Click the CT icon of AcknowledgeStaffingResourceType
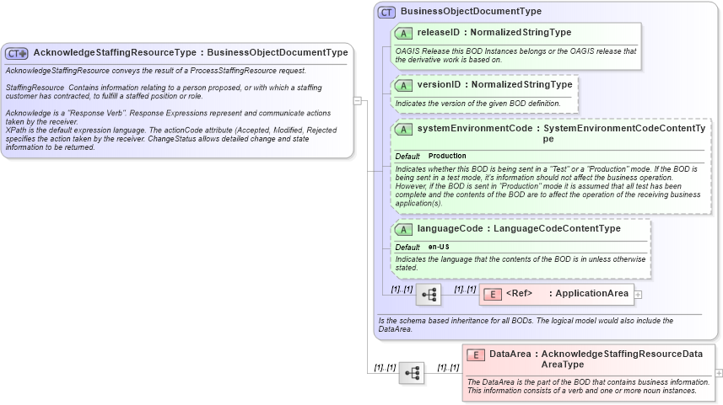Screen dimensions: 723x405 17,53
